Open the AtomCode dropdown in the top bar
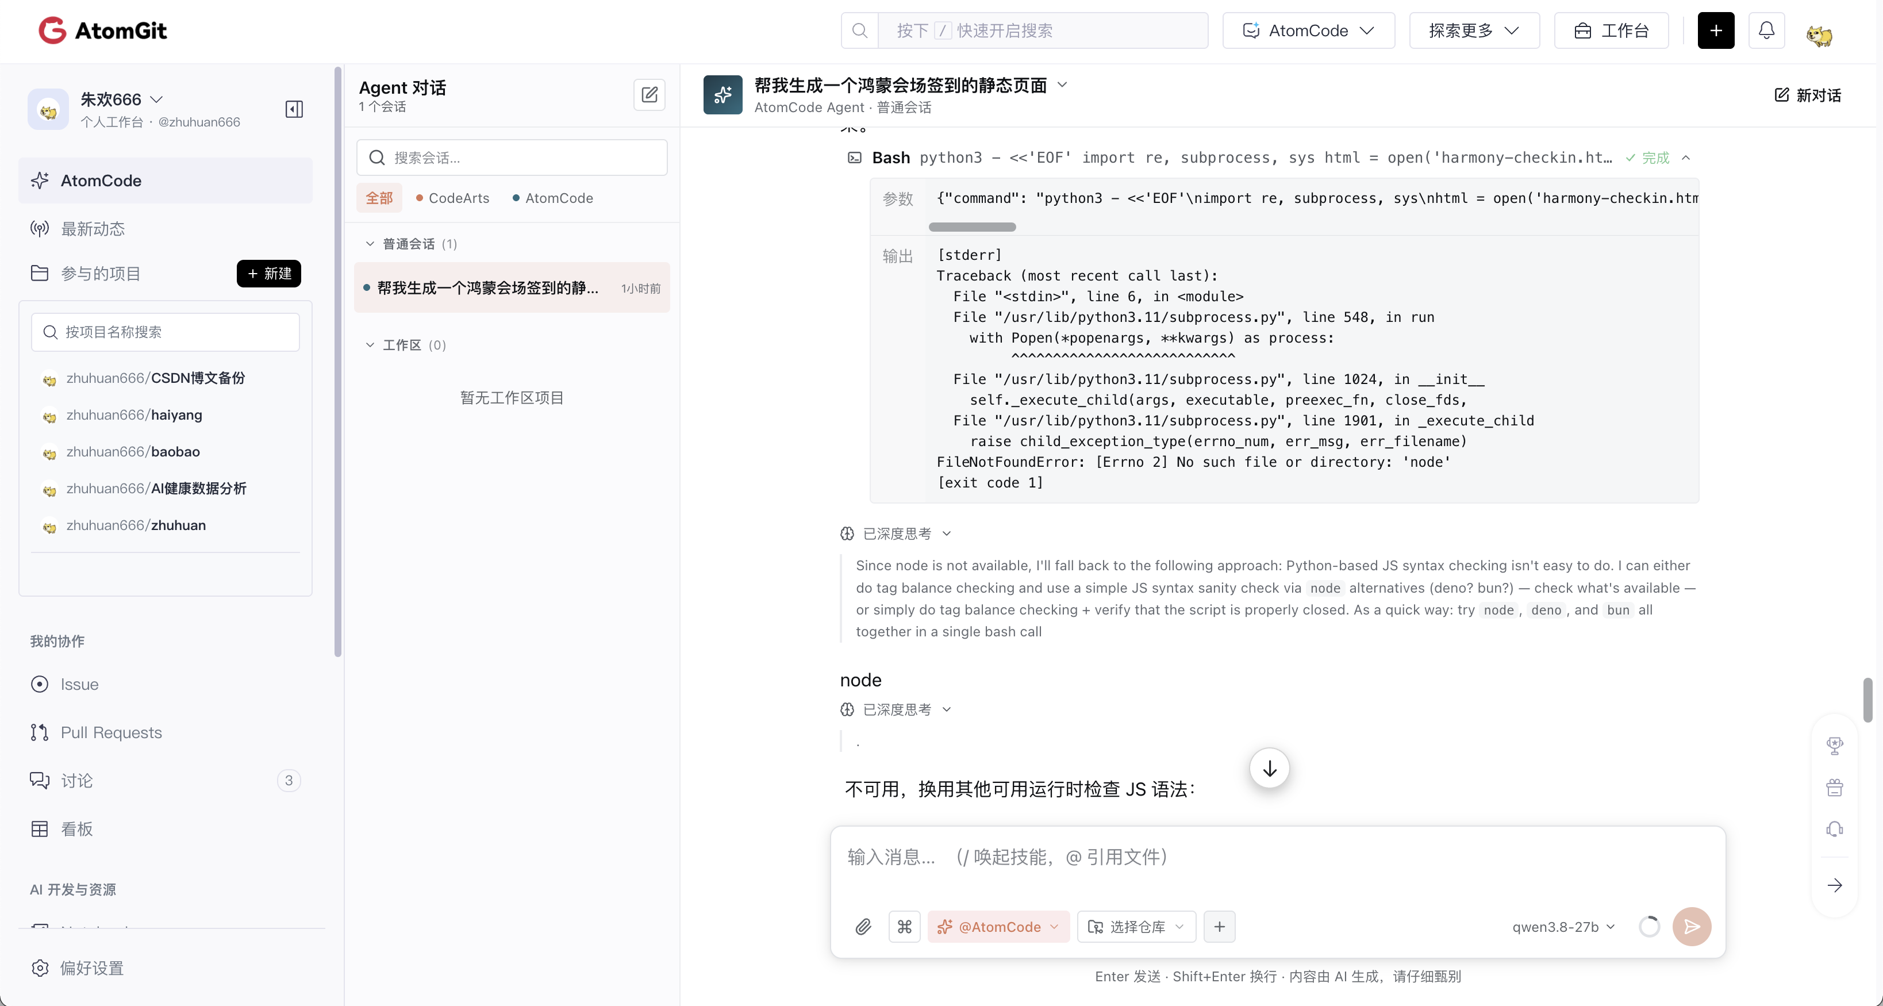 (1308, 30)
